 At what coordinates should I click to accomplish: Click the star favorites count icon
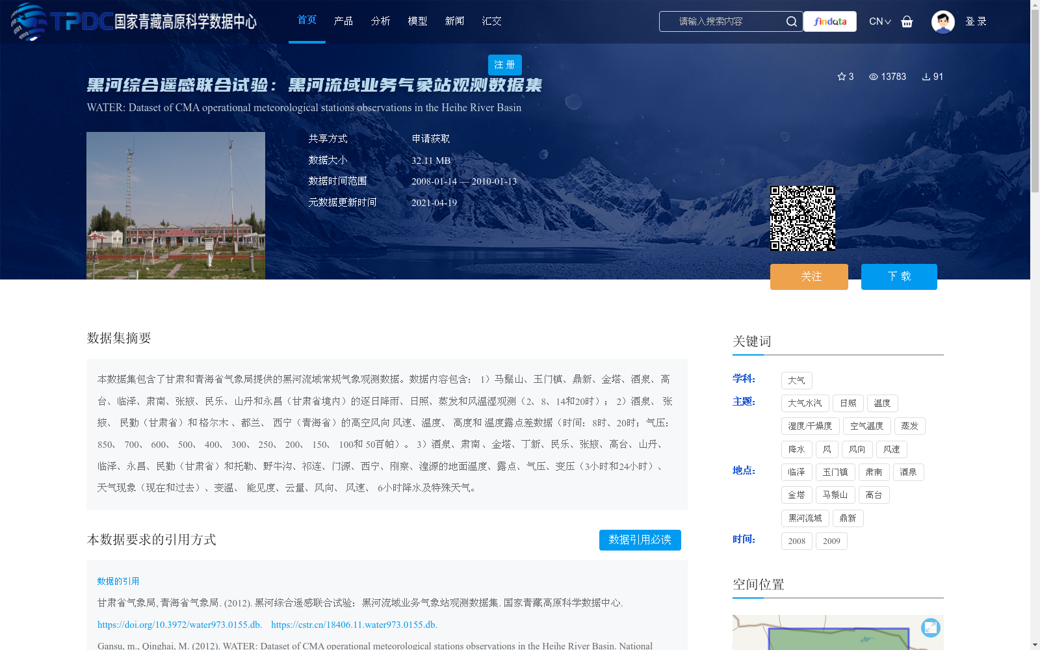842,77
